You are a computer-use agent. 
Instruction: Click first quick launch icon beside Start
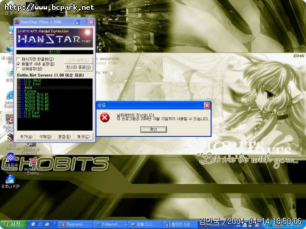click(33, 224)
